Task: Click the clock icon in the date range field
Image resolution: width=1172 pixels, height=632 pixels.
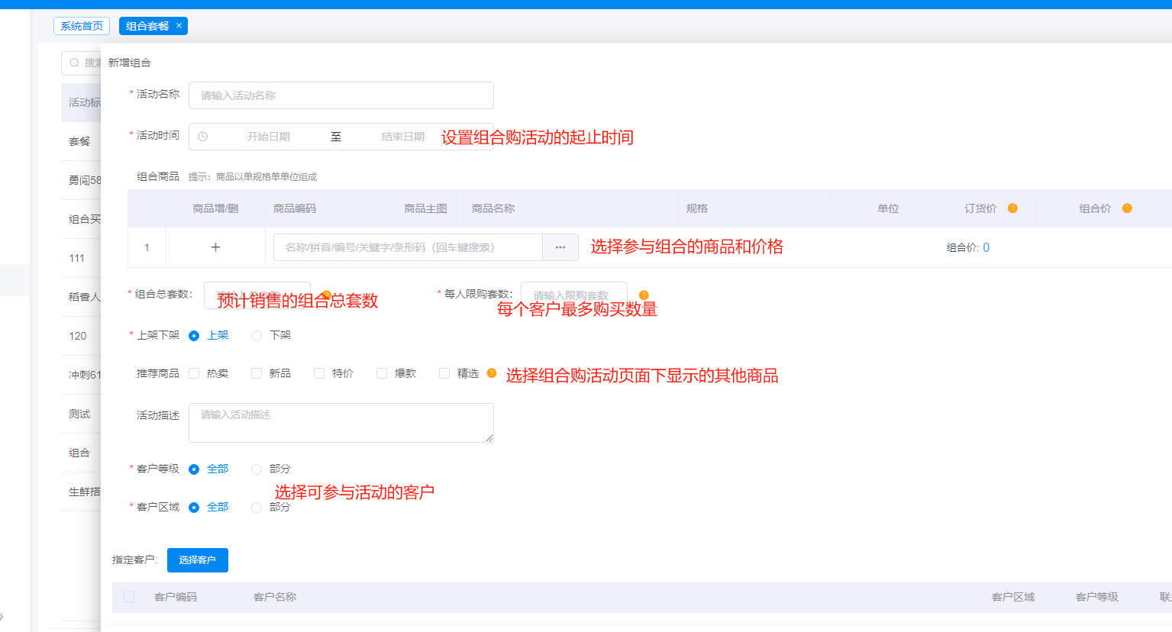Action: point(203,137)
